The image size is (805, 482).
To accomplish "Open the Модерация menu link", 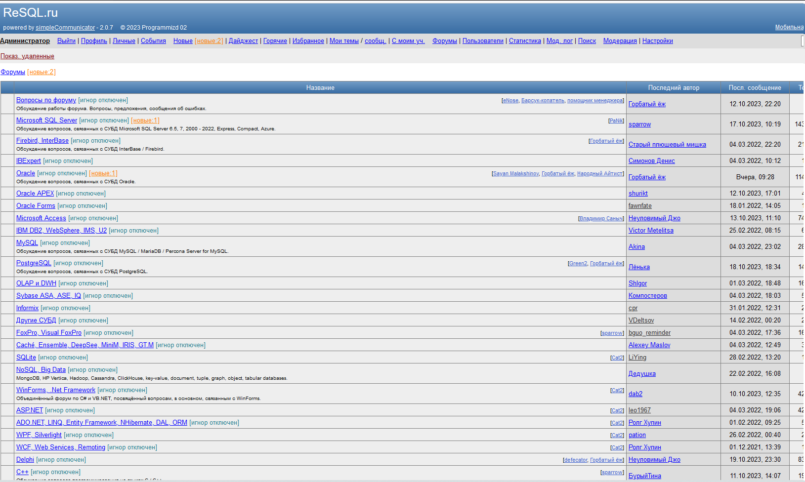I will (x=620, y=41).
